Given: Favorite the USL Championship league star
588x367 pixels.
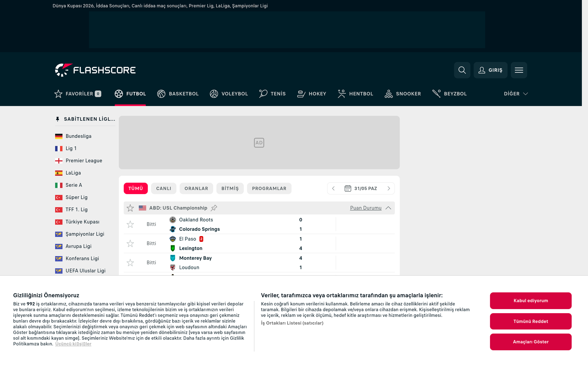Looking at the screenshot, I should (x=130, y=208).
